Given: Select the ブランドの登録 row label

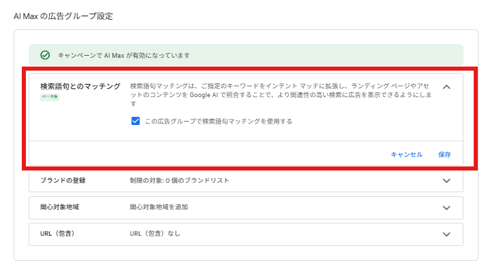Looking at the screenshot, I should click(63, 181).
